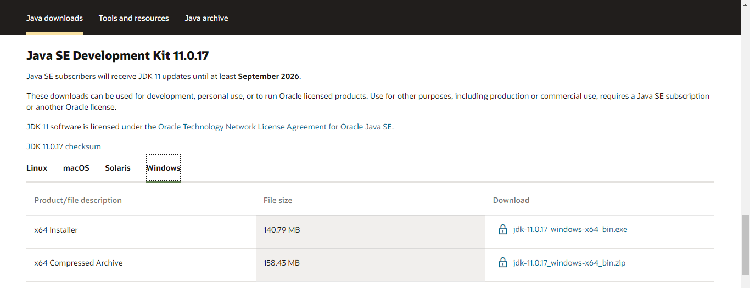Switch to the Linux tab
Image resolution: width=750 pixels, height=288 pixels.
37,168
